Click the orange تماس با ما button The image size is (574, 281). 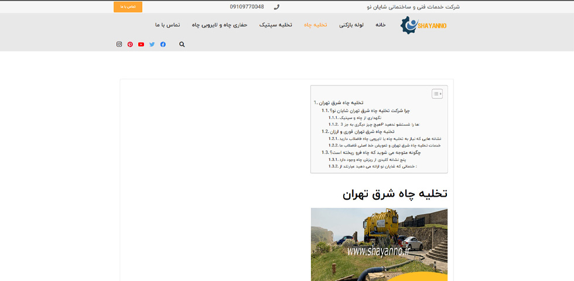pyautogui.click(x=128, y=7)
